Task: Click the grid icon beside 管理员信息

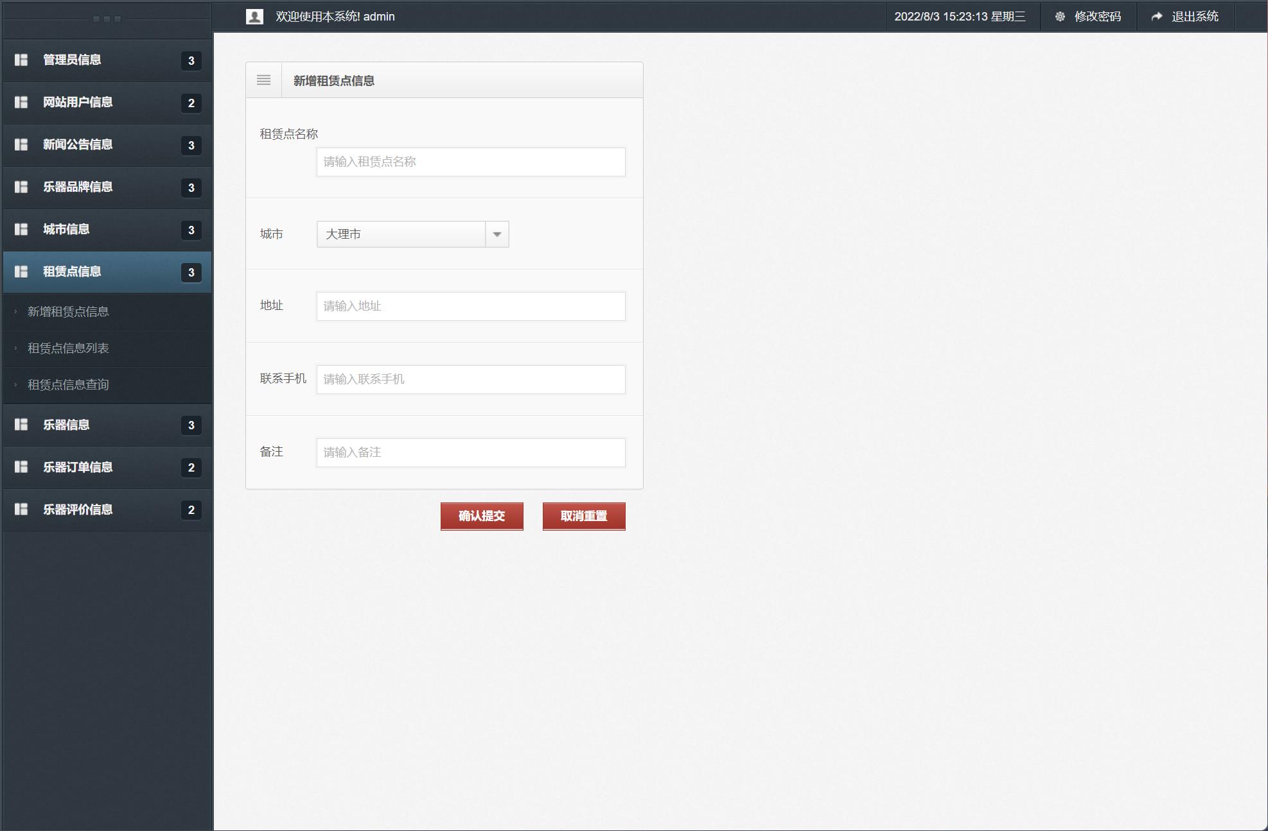Action: 21,60
